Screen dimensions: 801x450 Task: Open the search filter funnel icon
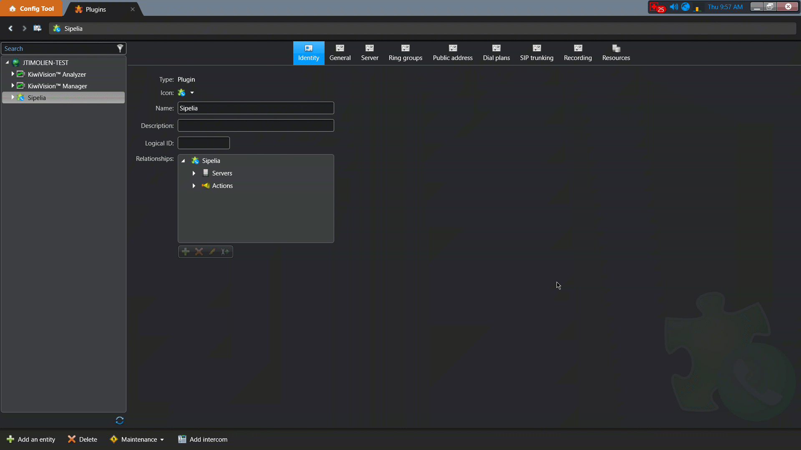(x=120, y=48)
